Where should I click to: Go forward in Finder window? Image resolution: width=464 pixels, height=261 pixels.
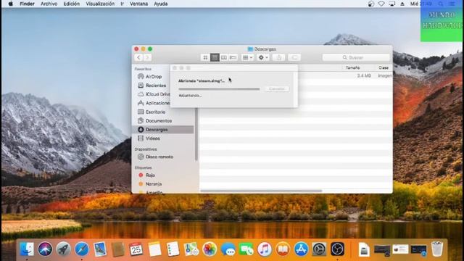coord(147,57)
